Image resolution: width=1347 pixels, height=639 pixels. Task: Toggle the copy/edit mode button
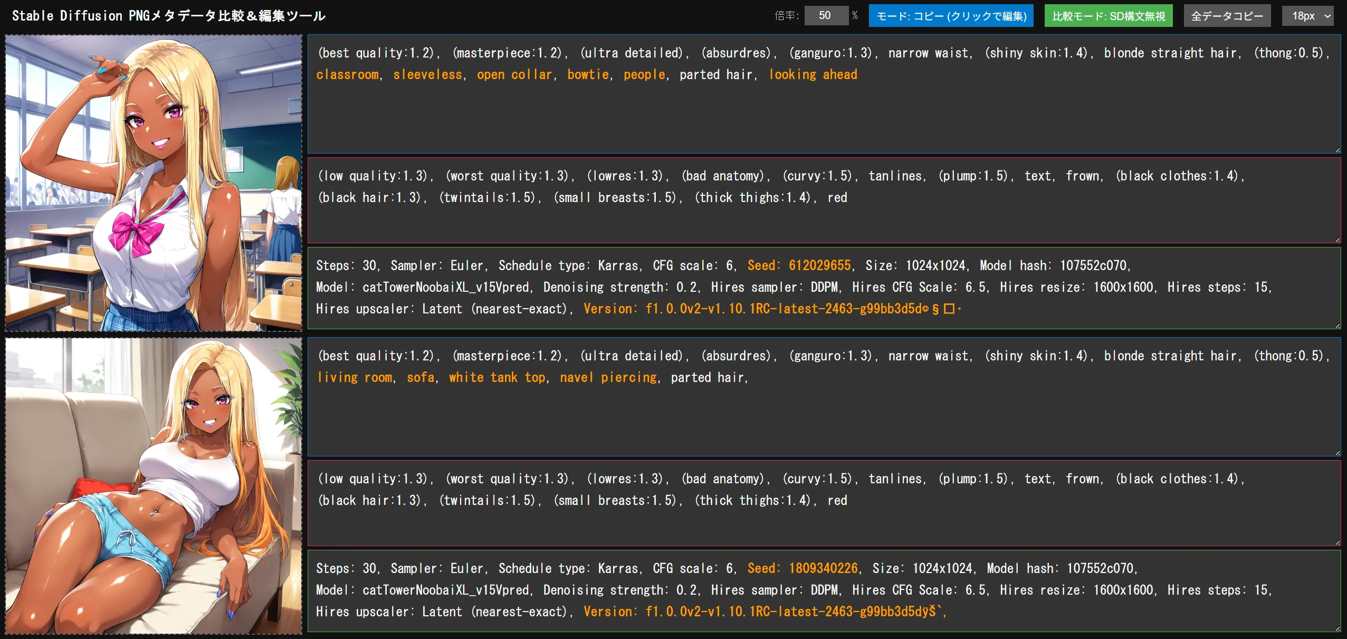[951, 16]
